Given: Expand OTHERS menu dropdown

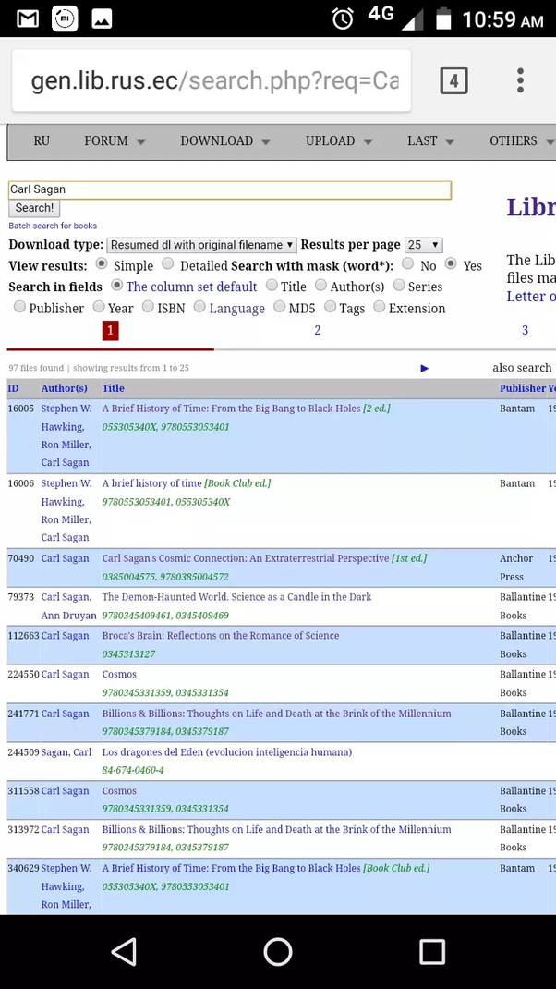Looking at the screenshot, I should point(522,140).
